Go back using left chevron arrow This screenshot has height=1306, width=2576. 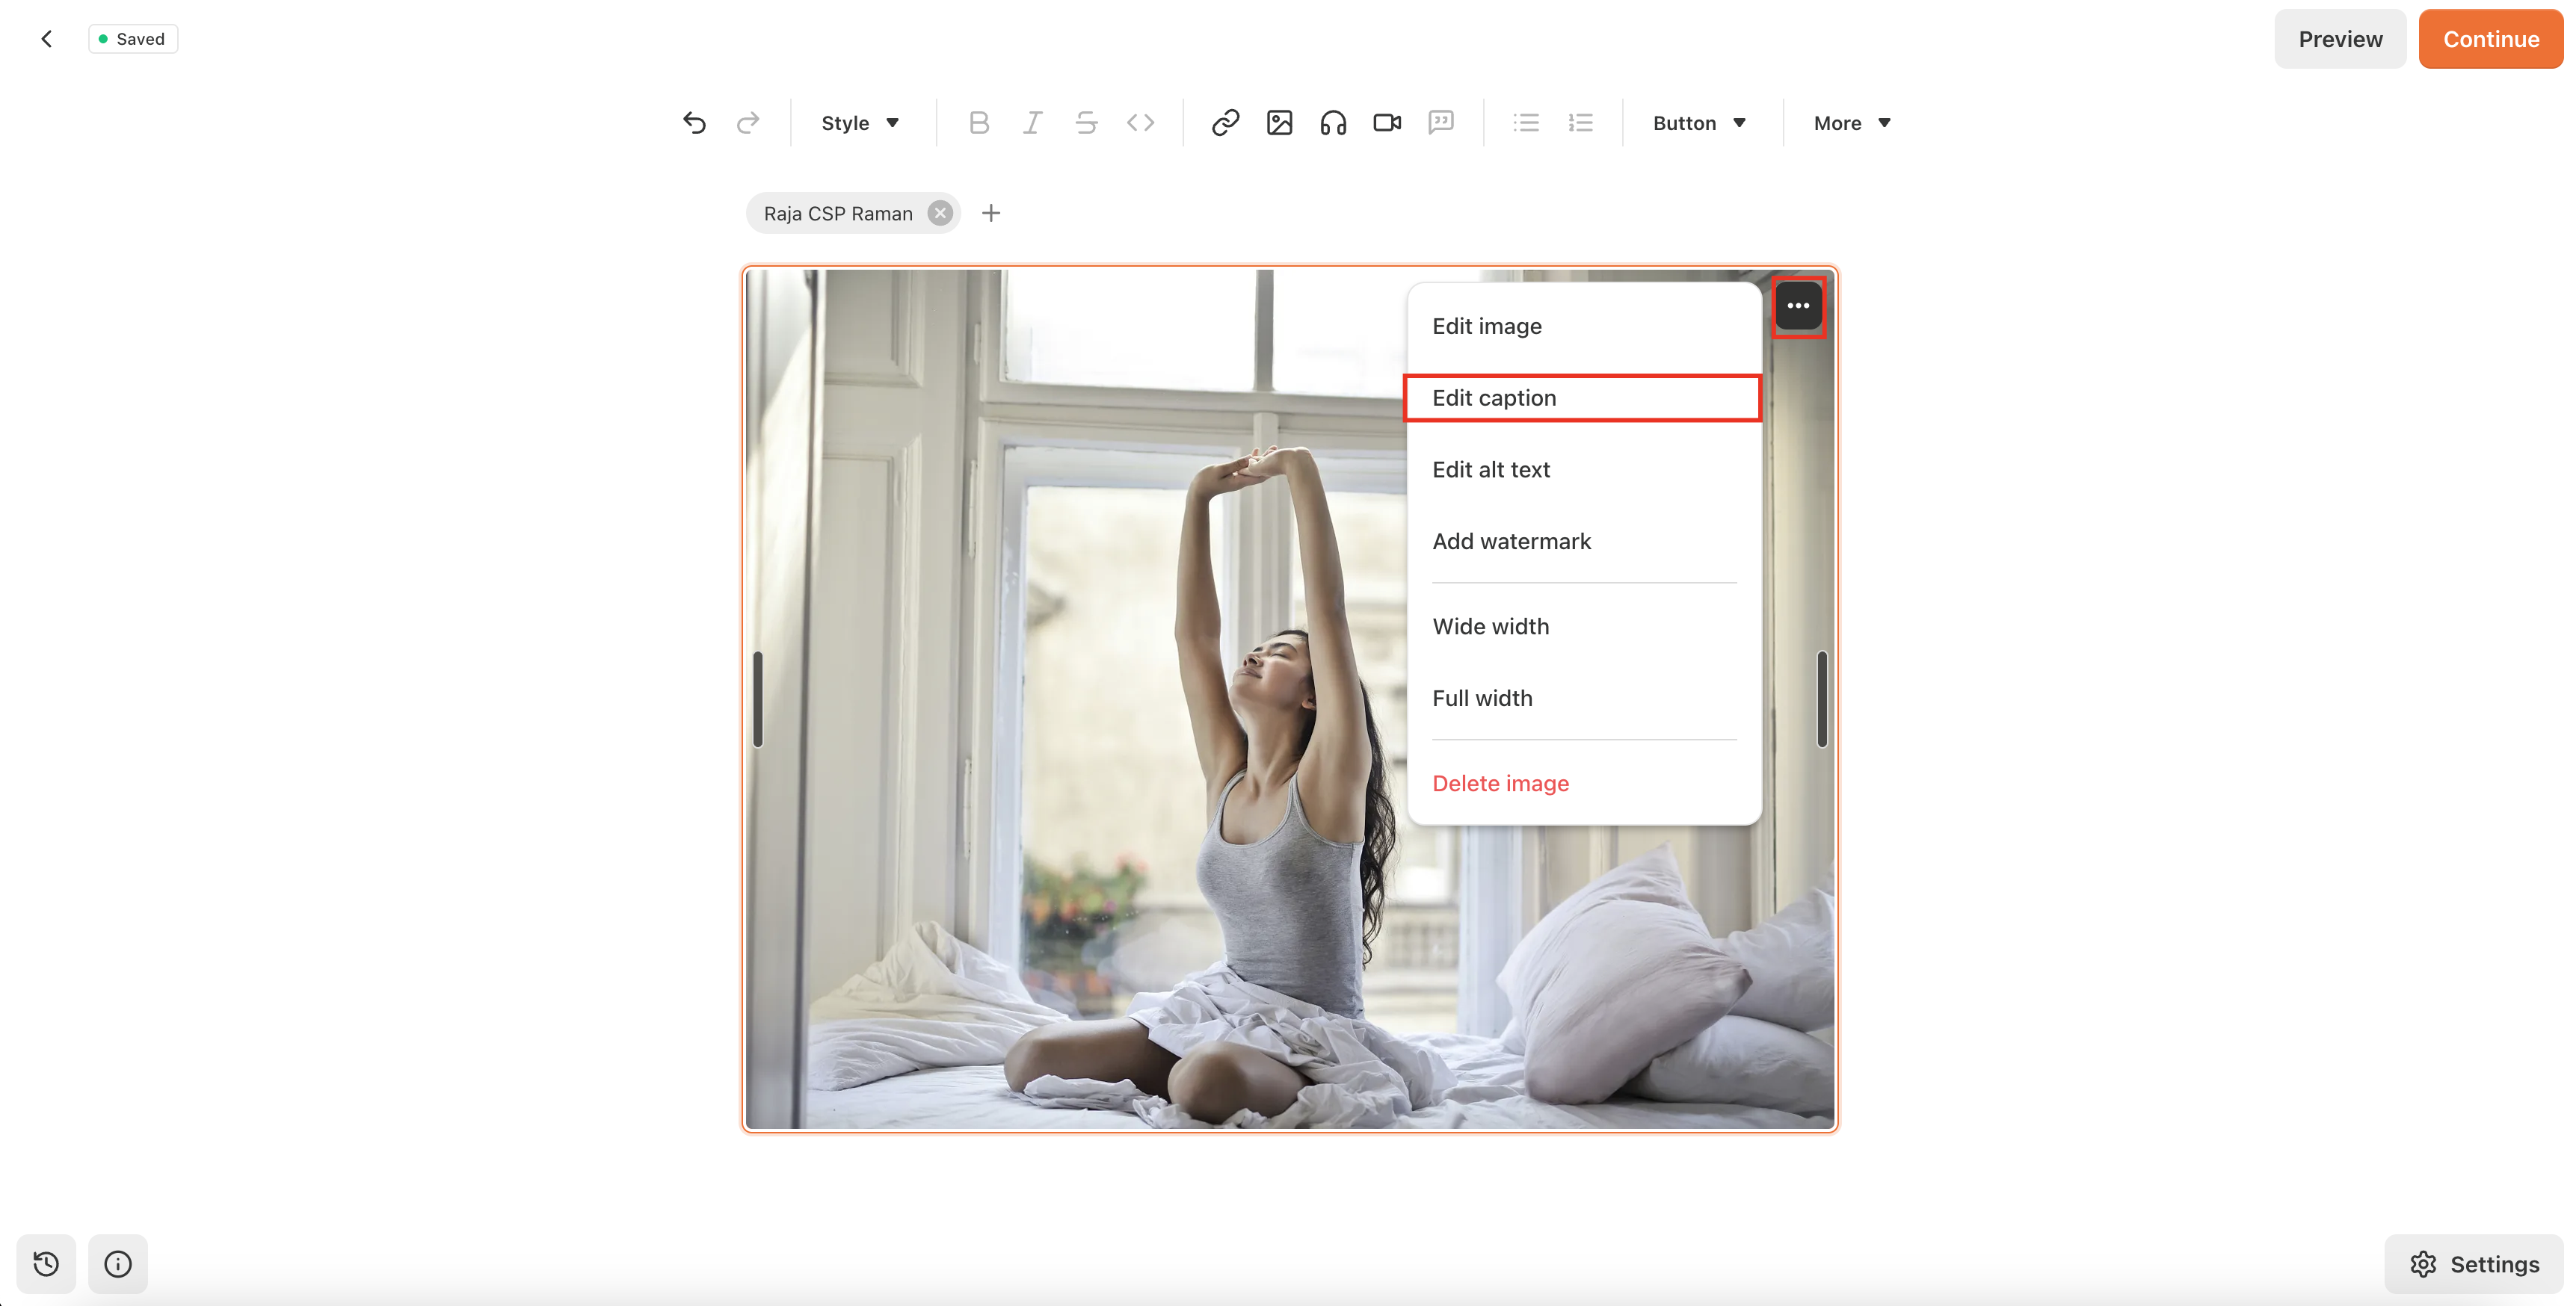[x=47, y=39]
